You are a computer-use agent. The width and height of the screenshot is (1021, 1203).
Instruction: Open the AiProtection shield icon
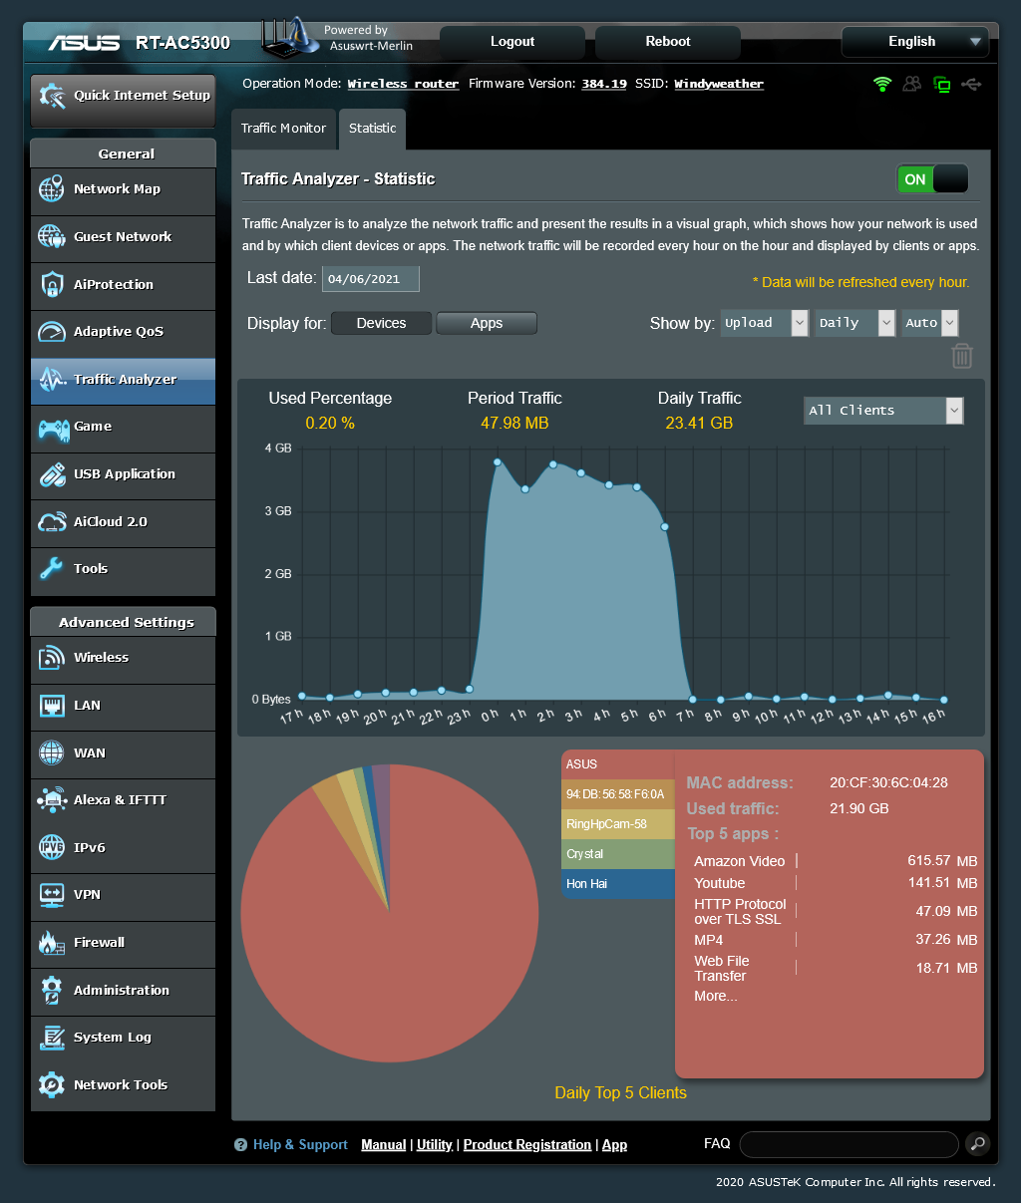52,285
